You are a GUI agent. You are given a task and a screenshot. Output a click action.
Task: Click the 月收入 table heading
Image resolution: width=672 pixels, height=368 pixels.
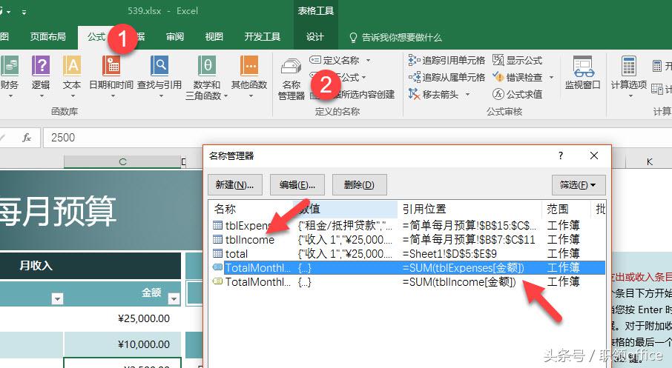36,266
